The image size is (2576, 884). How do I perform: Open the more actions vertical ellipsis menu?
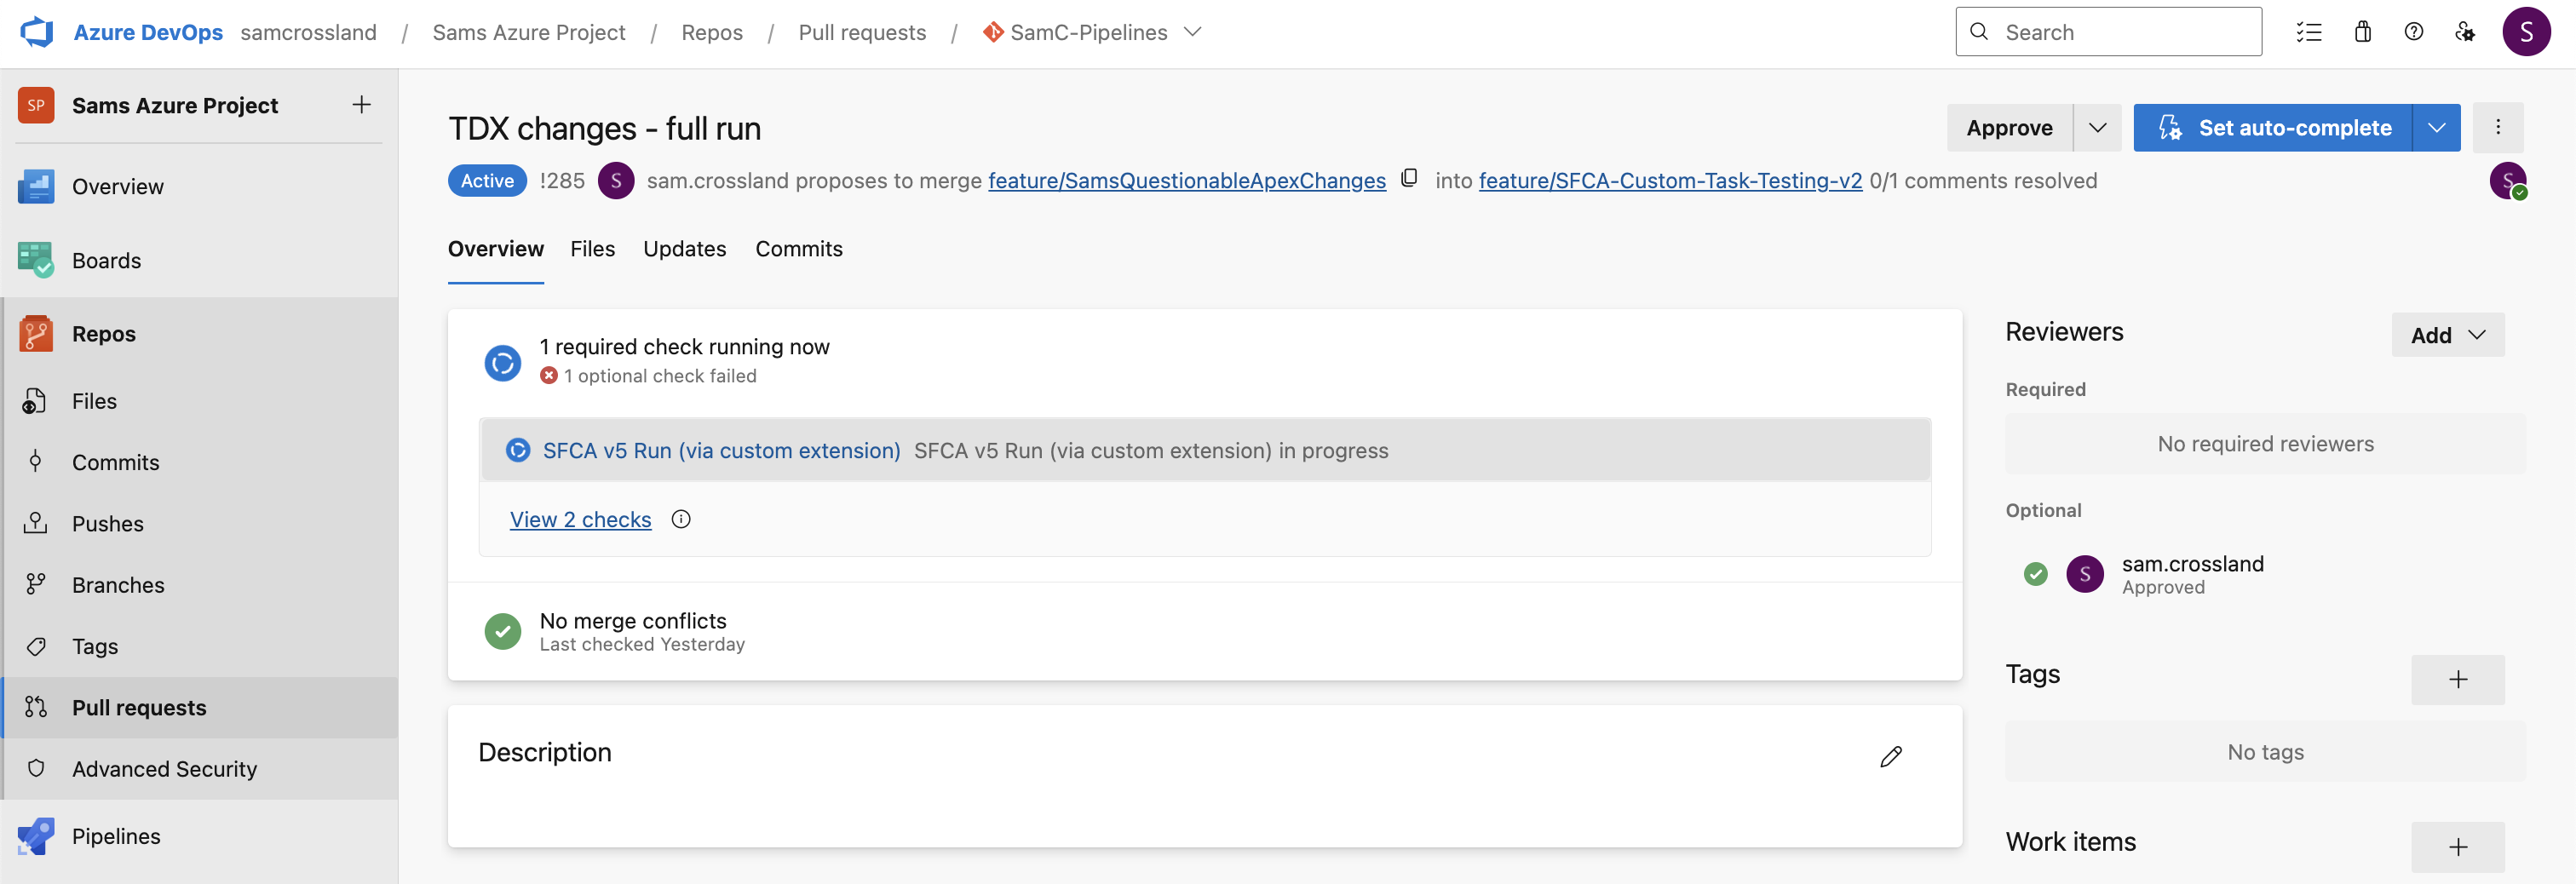tap(2497, 127)
